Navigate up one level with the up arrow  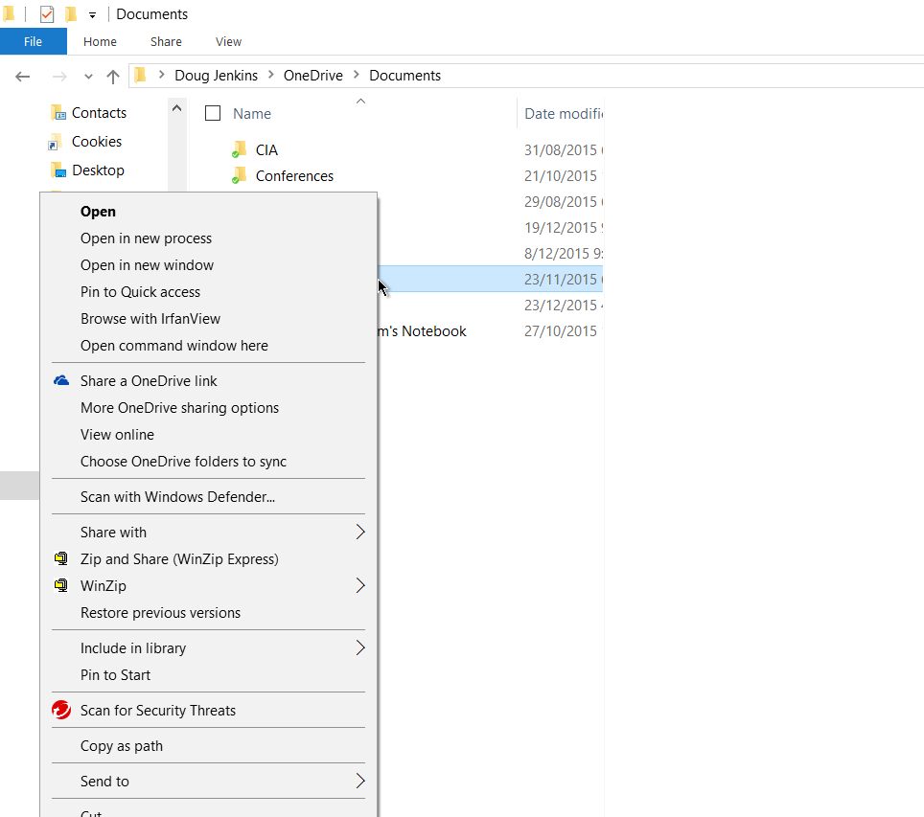coord(113,76)
